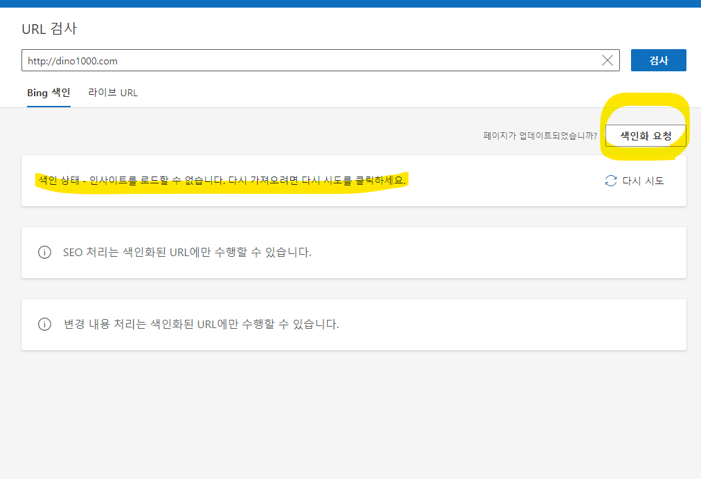701x479 pixels.
Task: Select the X clear icon in the search box
Action: click(607, 60)
